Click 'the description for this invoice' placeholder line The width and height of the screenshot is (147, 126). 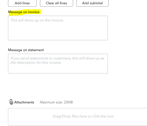pos(36,63)
